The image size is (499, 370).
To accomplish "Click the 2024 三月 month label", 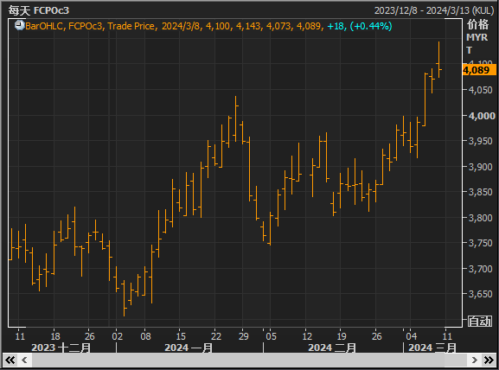I will [432, 348].
